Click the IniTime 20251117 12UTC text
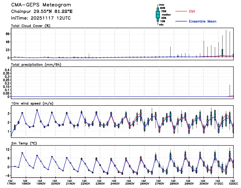The width and height of the screenshot is (241, 188). 41,18
